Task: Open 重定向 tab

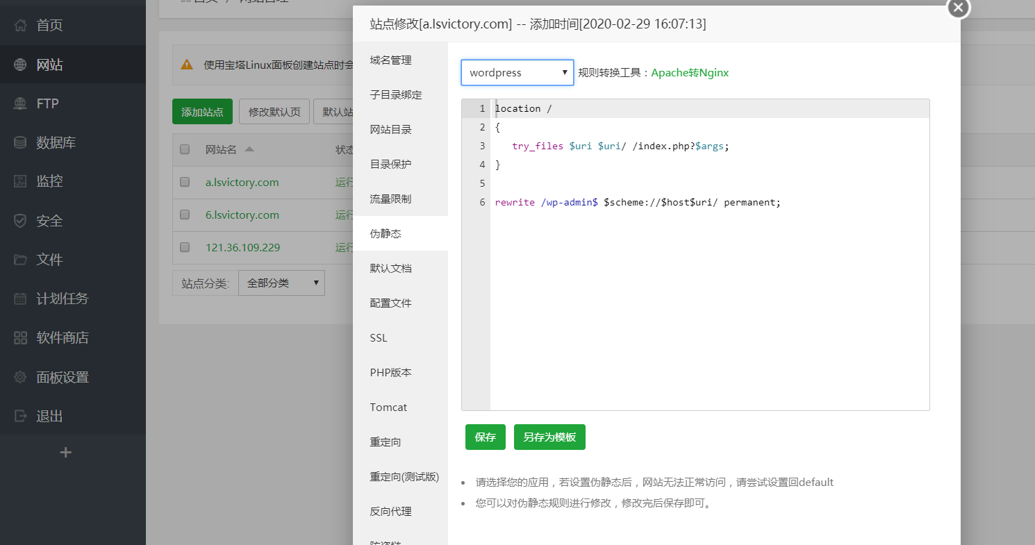Action: click(x=400, y=442)
